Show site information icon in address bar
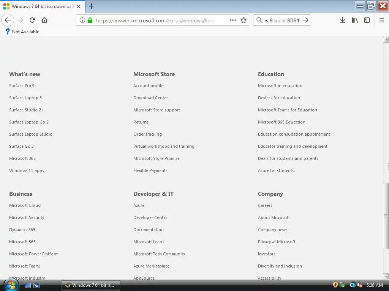The width and height of the screenshot is (389, 291). [x=82, y=20]
